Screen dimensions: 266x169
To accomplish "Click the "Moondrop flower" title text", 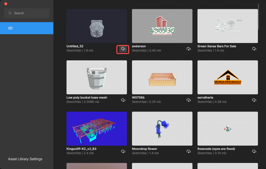I will [x=144, y=149].
